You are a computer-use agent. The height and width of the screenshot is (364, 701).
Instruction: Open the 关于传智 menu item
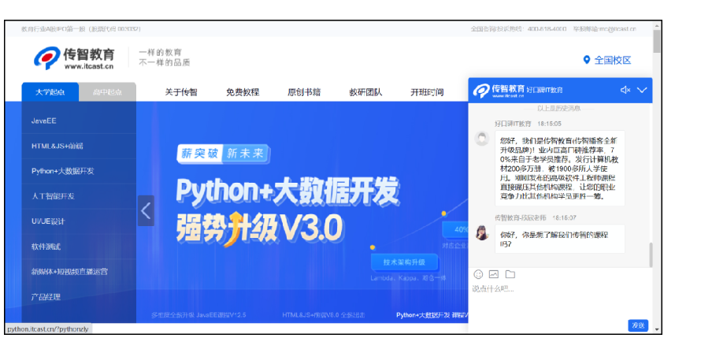coord(181,92)
